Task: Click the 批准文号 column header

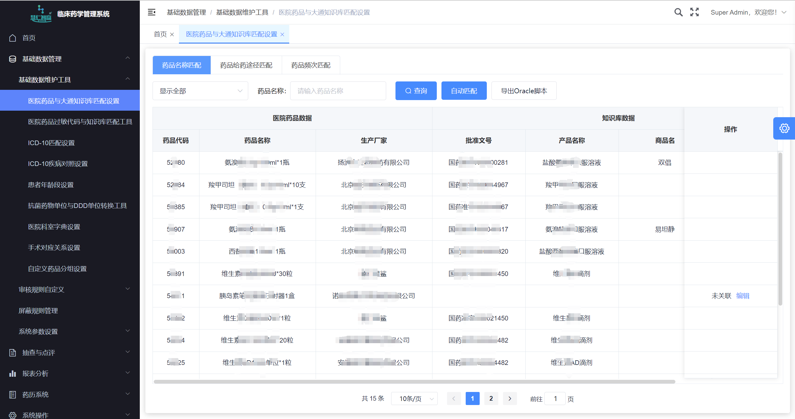Action: click(479, 140)
